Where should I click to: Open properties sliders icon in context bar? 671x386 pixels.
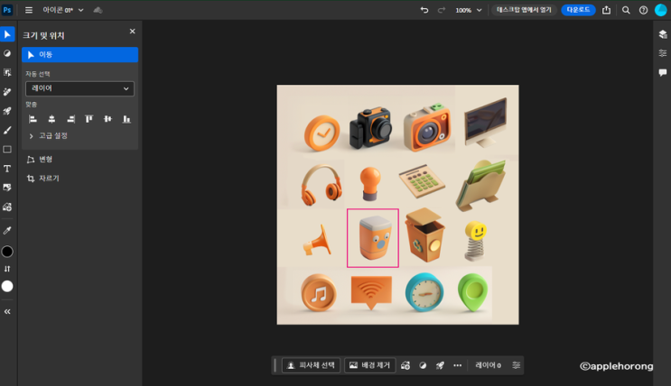click(x=516, y=365)
